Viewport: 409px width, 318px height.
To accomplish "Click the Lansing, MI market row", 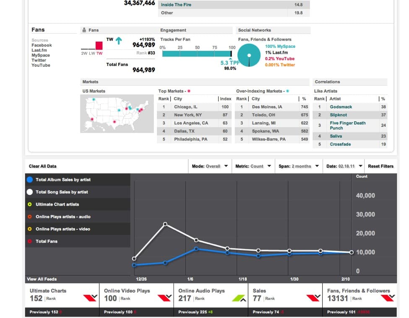I will 272,123.
